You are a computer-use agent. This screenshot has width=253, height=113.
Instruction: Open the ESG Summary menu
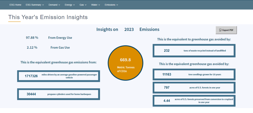click(35, 5)
